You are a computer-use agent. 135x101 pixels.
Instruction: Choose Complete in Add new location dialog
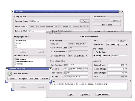(x=23, y=79)
